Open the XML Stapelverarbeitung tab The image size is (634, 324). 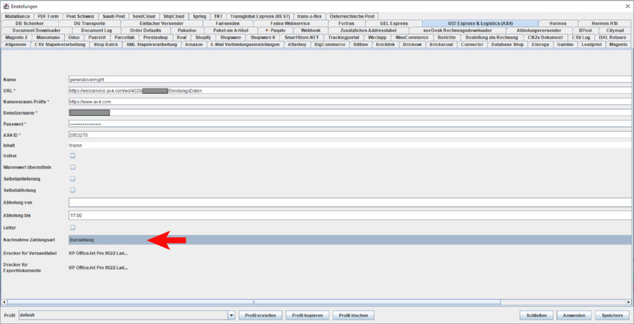coord(152,45)
